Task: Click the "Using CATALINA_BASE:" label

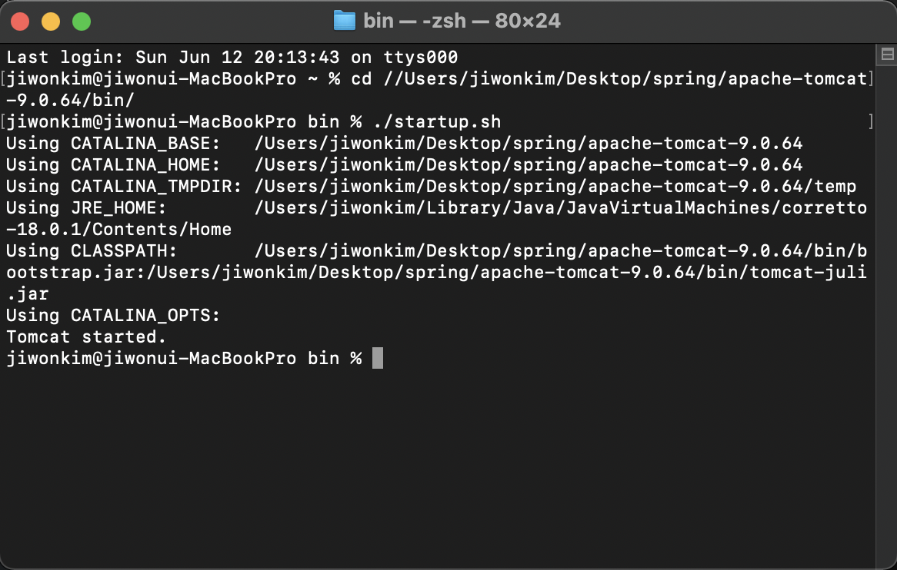Action: [x=112, y=144]
